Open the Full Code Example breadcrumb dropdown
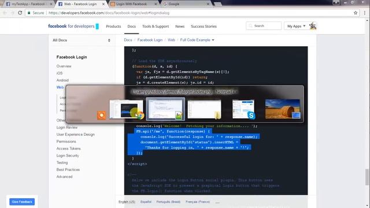Image resolution: width=370 pixels, height=208 pixels. point(197,40)
